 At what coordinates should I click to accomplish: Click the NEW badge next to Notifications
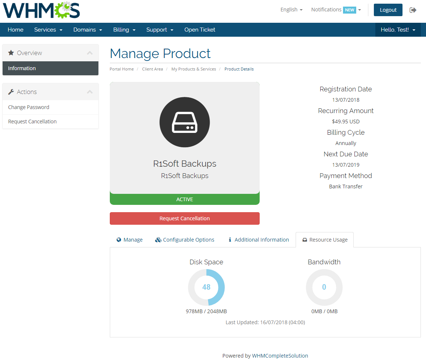point(349,10)
